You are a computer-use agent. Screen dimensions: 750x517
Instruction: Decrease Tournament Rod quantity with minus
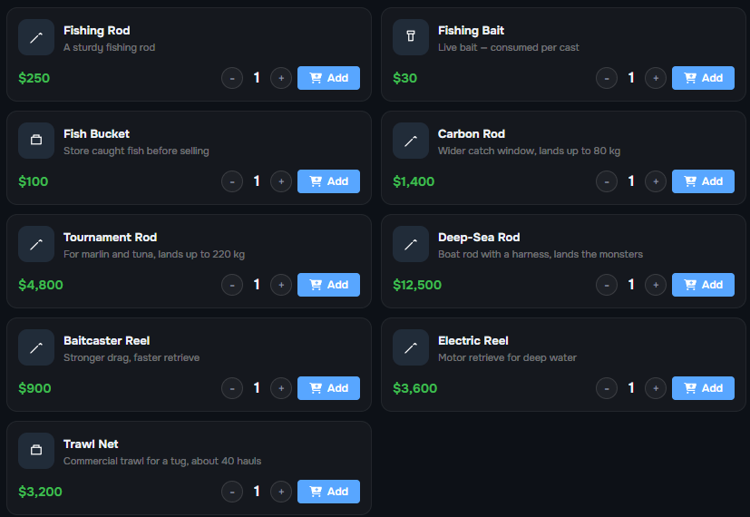[232, 285]
